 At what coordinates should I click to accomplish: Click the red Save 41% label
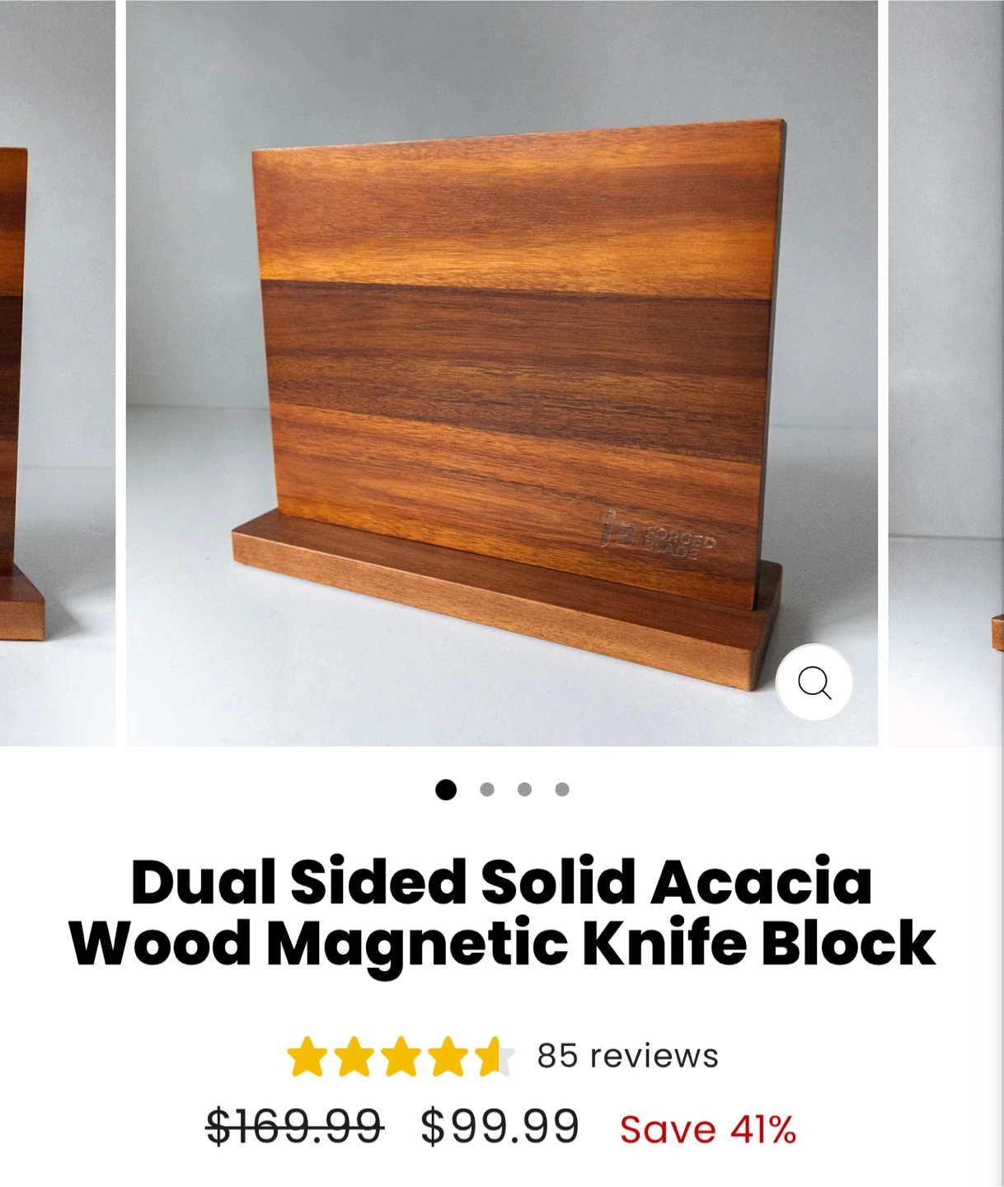tap(708, 1129)
